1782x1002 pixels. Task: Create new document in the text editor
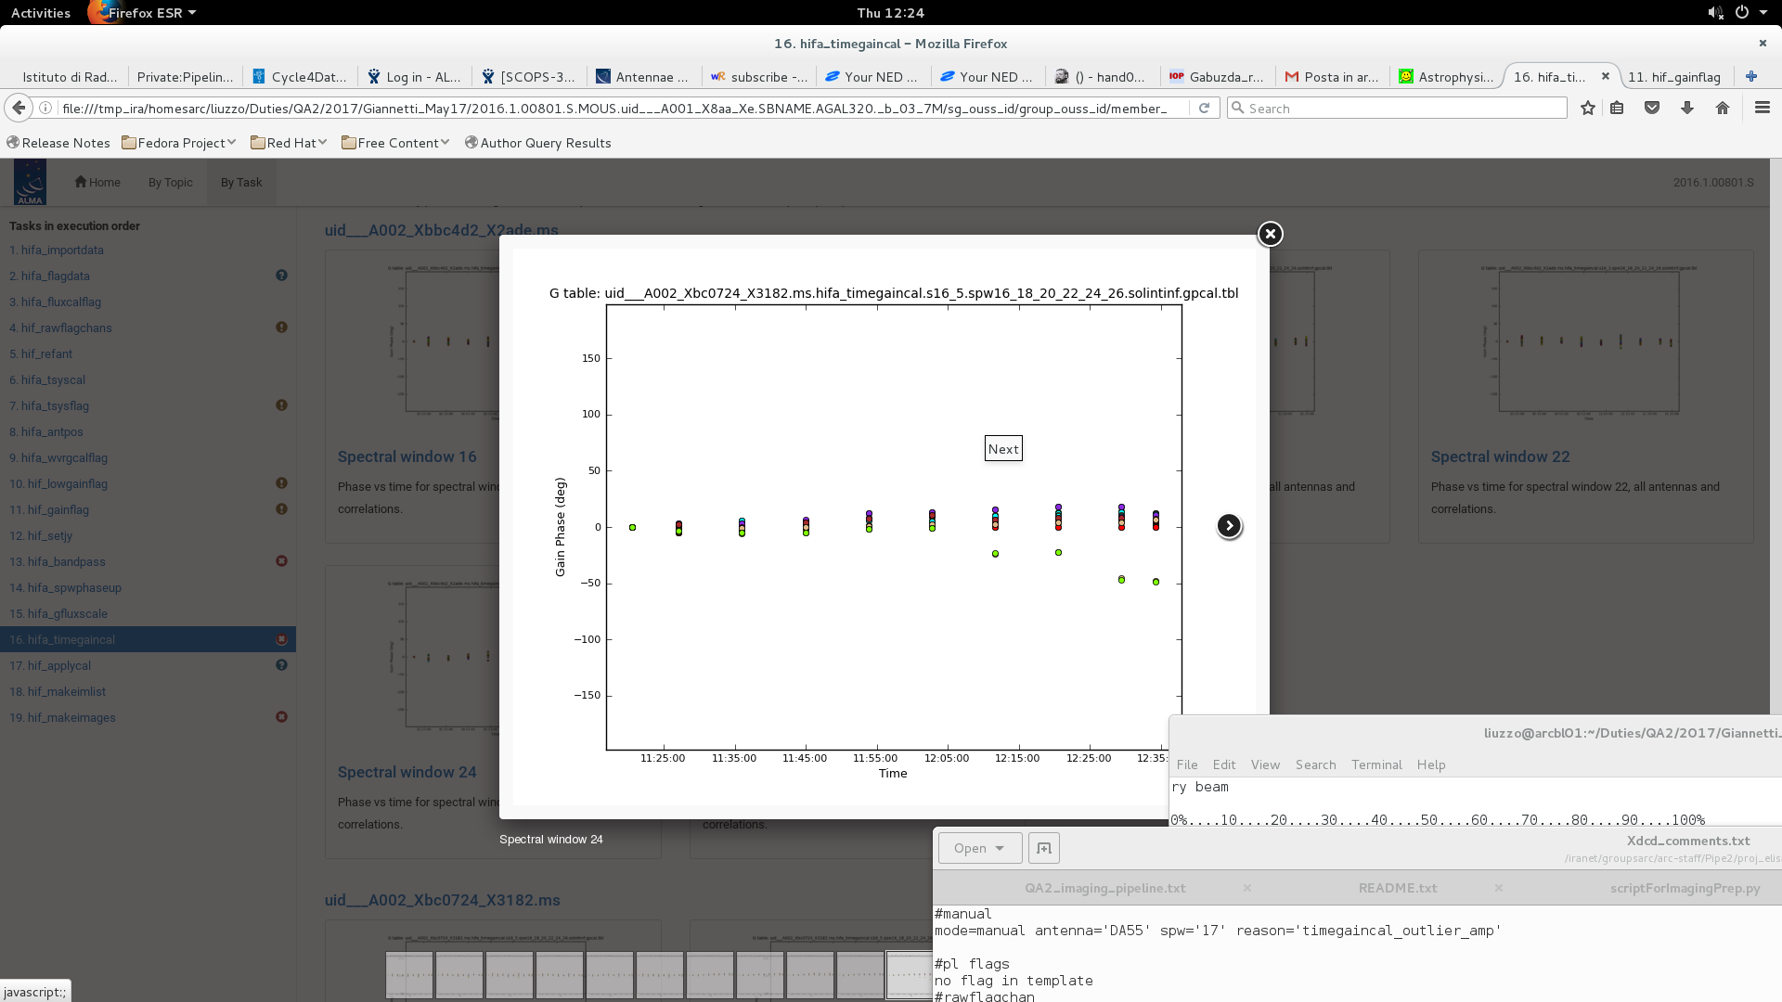(x=1044, y=848)
